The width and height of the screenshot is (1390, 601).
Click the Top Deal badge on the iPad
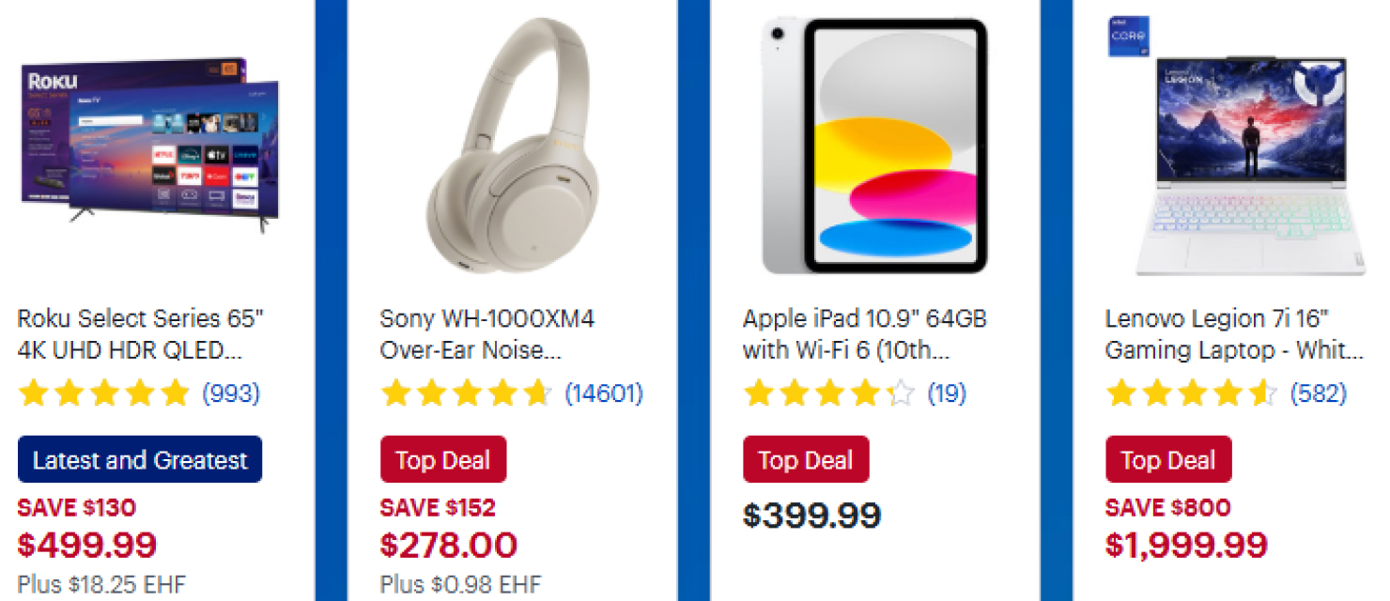(806, 459)
